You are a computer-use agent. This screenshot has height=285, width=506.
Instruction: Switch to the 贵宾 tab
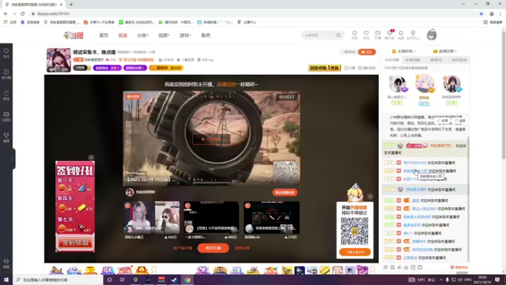click(x=436, y=60)
